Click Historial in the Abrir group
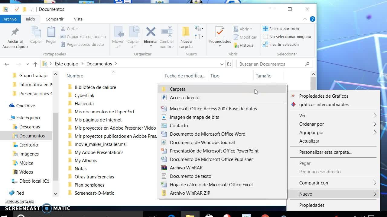The height and width of the screenshot is (217, 387). click(x=244, y=45)
